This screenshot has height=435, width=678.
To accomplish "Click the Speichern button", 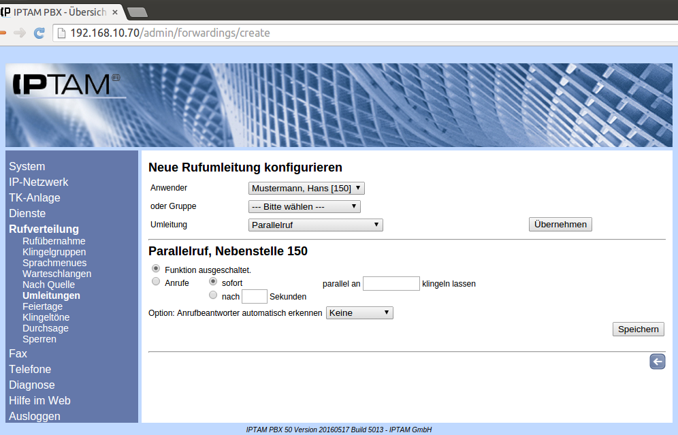I will (x=638, y=329).
